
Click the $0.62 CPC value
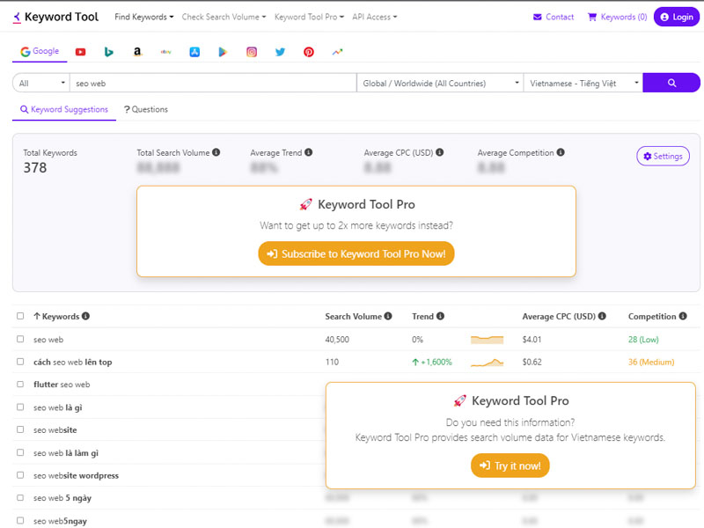[532, 362]
